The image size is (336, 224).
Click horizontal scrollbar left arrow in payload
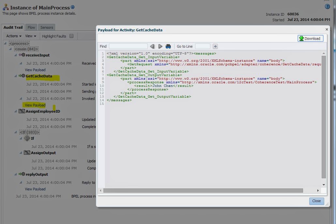click(100, 190)
